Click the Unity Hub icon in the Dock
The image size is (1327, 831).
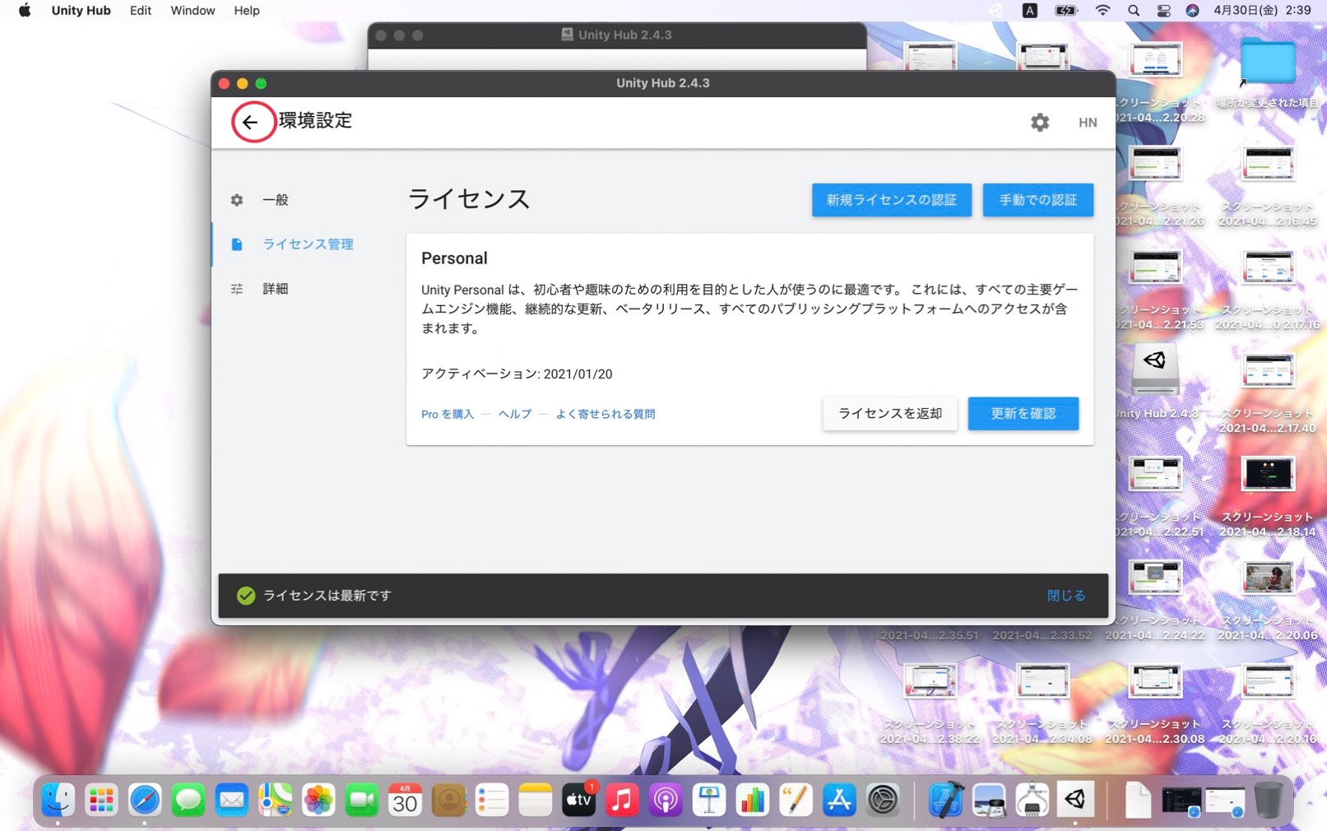1075,800
